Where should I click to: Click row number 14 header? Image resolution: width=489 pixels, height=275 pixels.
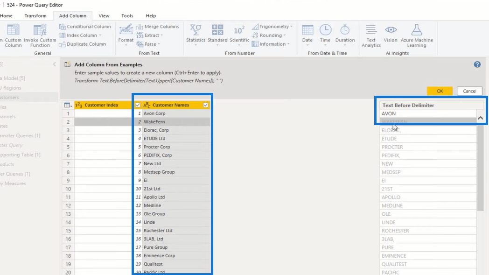click(68, 222)
